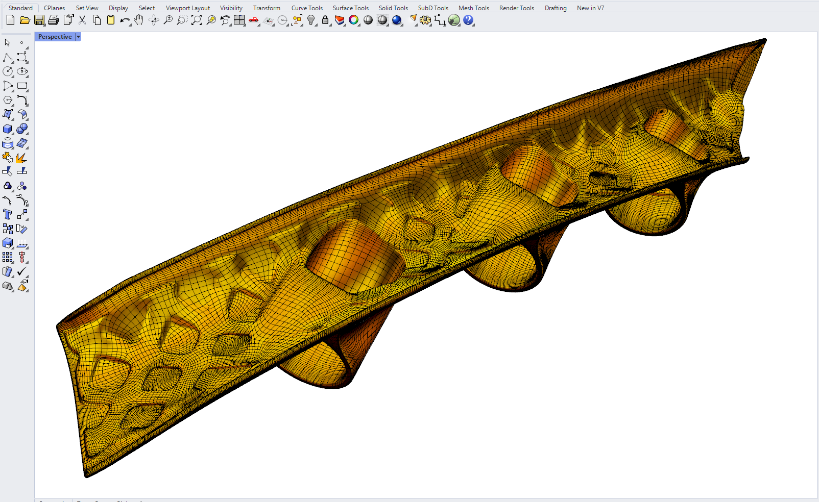Hide objects using the lightbulb icon
This screenshot has height=502, width=819.
311,20
